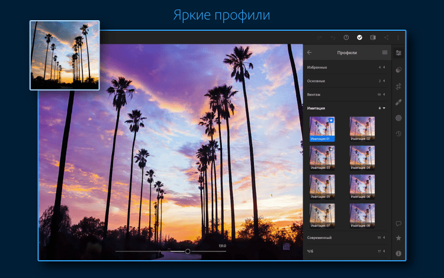Image resolution: width=444 pixels, height=278 pixels.
Task: Click the profile amount slider handle
Action: click(188, 251)
